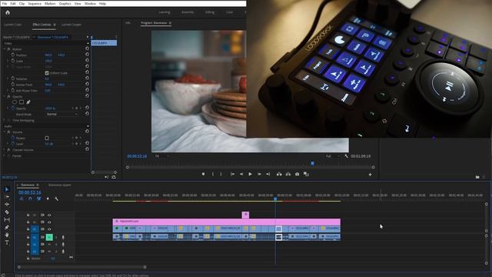Image resolution: width=492 pixels, height=277 pixels.
Task: Toggle Bypass checkbox under Volume
Action: click(47, 138)
